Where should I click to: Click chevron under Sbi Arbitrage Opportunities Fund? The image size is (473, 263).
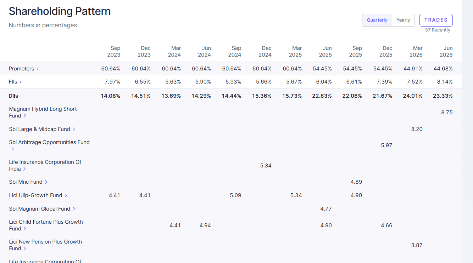coord(13,149)
